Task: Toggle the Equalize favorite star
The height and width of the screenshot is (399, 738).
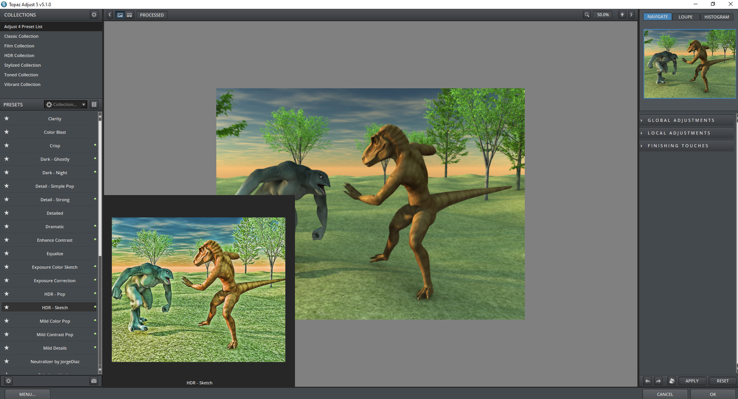Action: click(x=7, y=253)
